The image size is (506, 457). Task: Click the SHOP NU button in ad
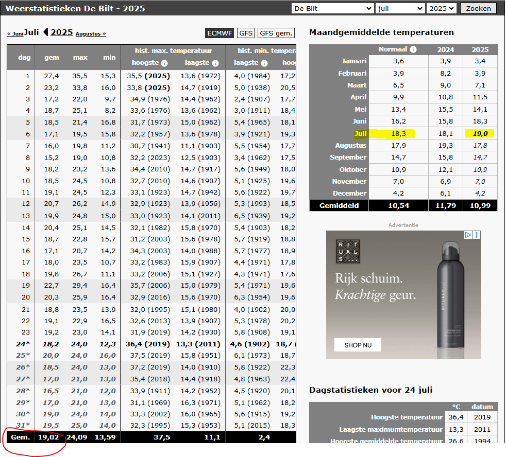pyautogui.click(x=357, y=345)
